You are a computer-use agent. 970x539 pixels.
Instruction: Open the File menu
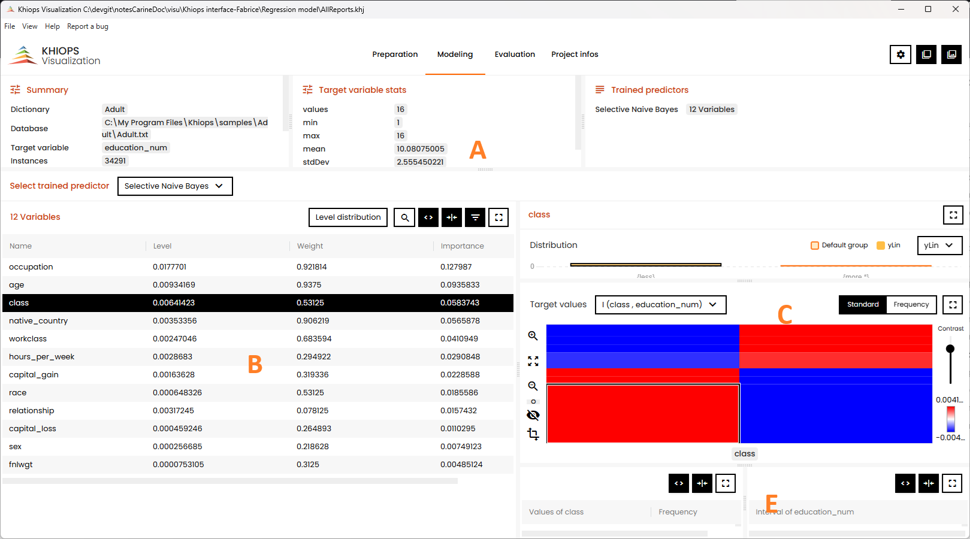(10, 26)
